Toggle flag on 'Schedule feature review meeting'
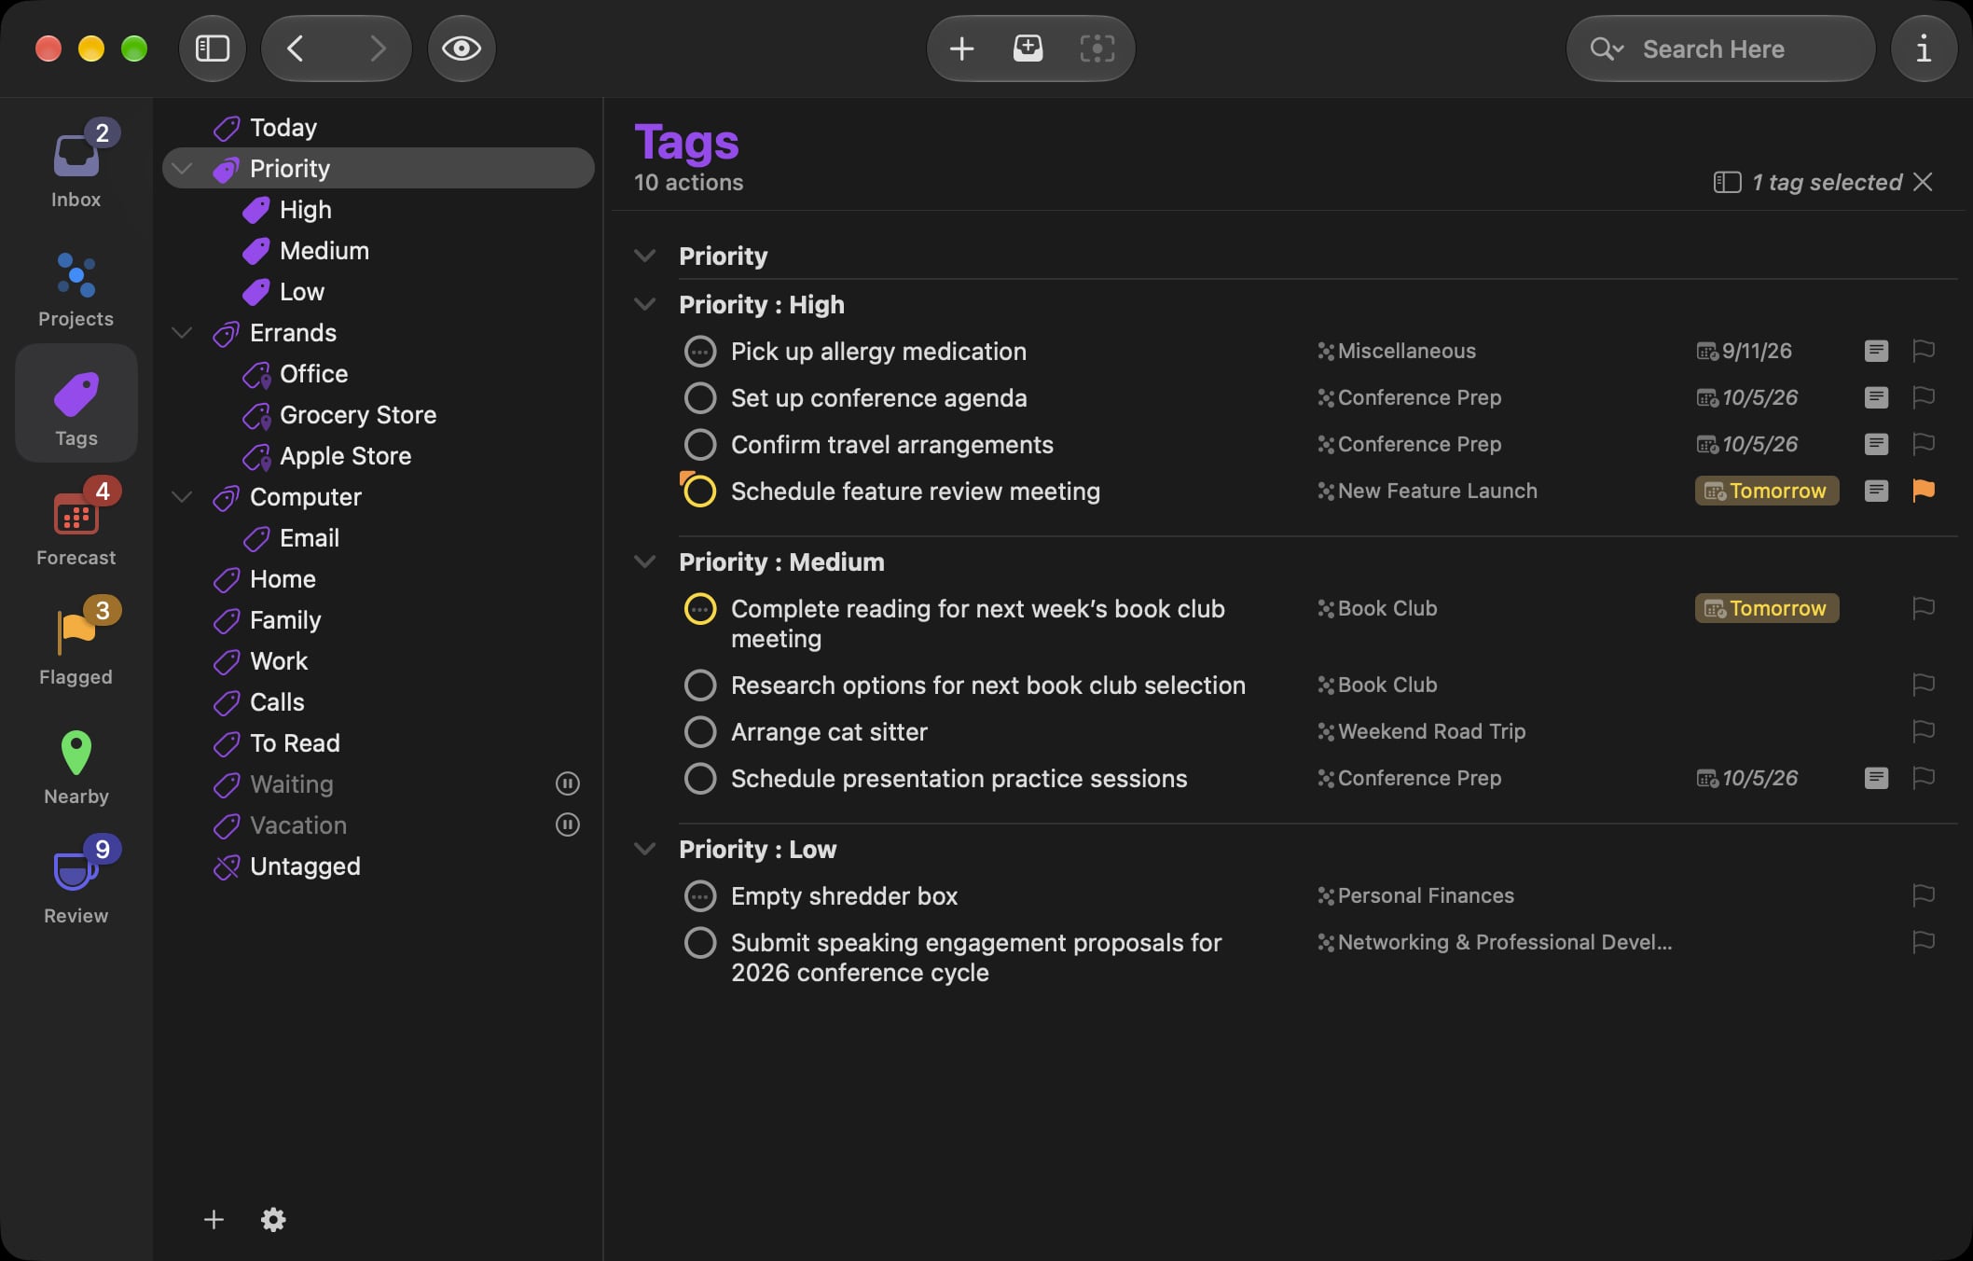Screen dimensions: 1973x1261 [x=1924, y=491]
